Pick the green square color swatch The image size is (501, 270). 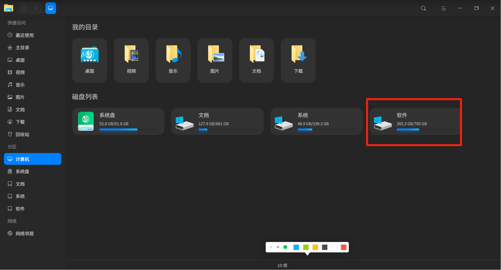point(306,247)
